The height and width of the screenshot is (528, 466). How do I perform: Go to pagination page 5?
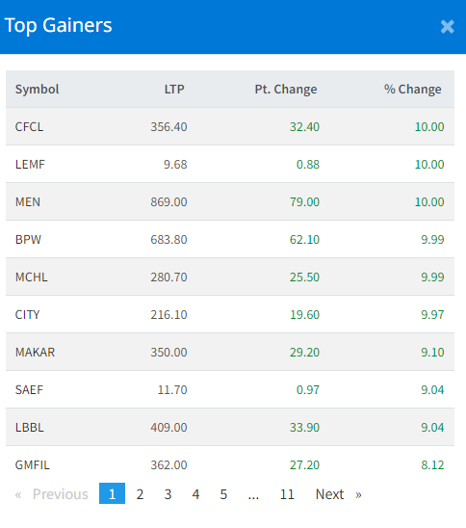click(x=223, y=494)
